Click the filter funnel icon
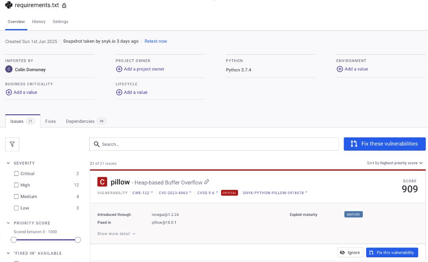The height and width of the screenshot is (262, 428). [x=12, y=144]
